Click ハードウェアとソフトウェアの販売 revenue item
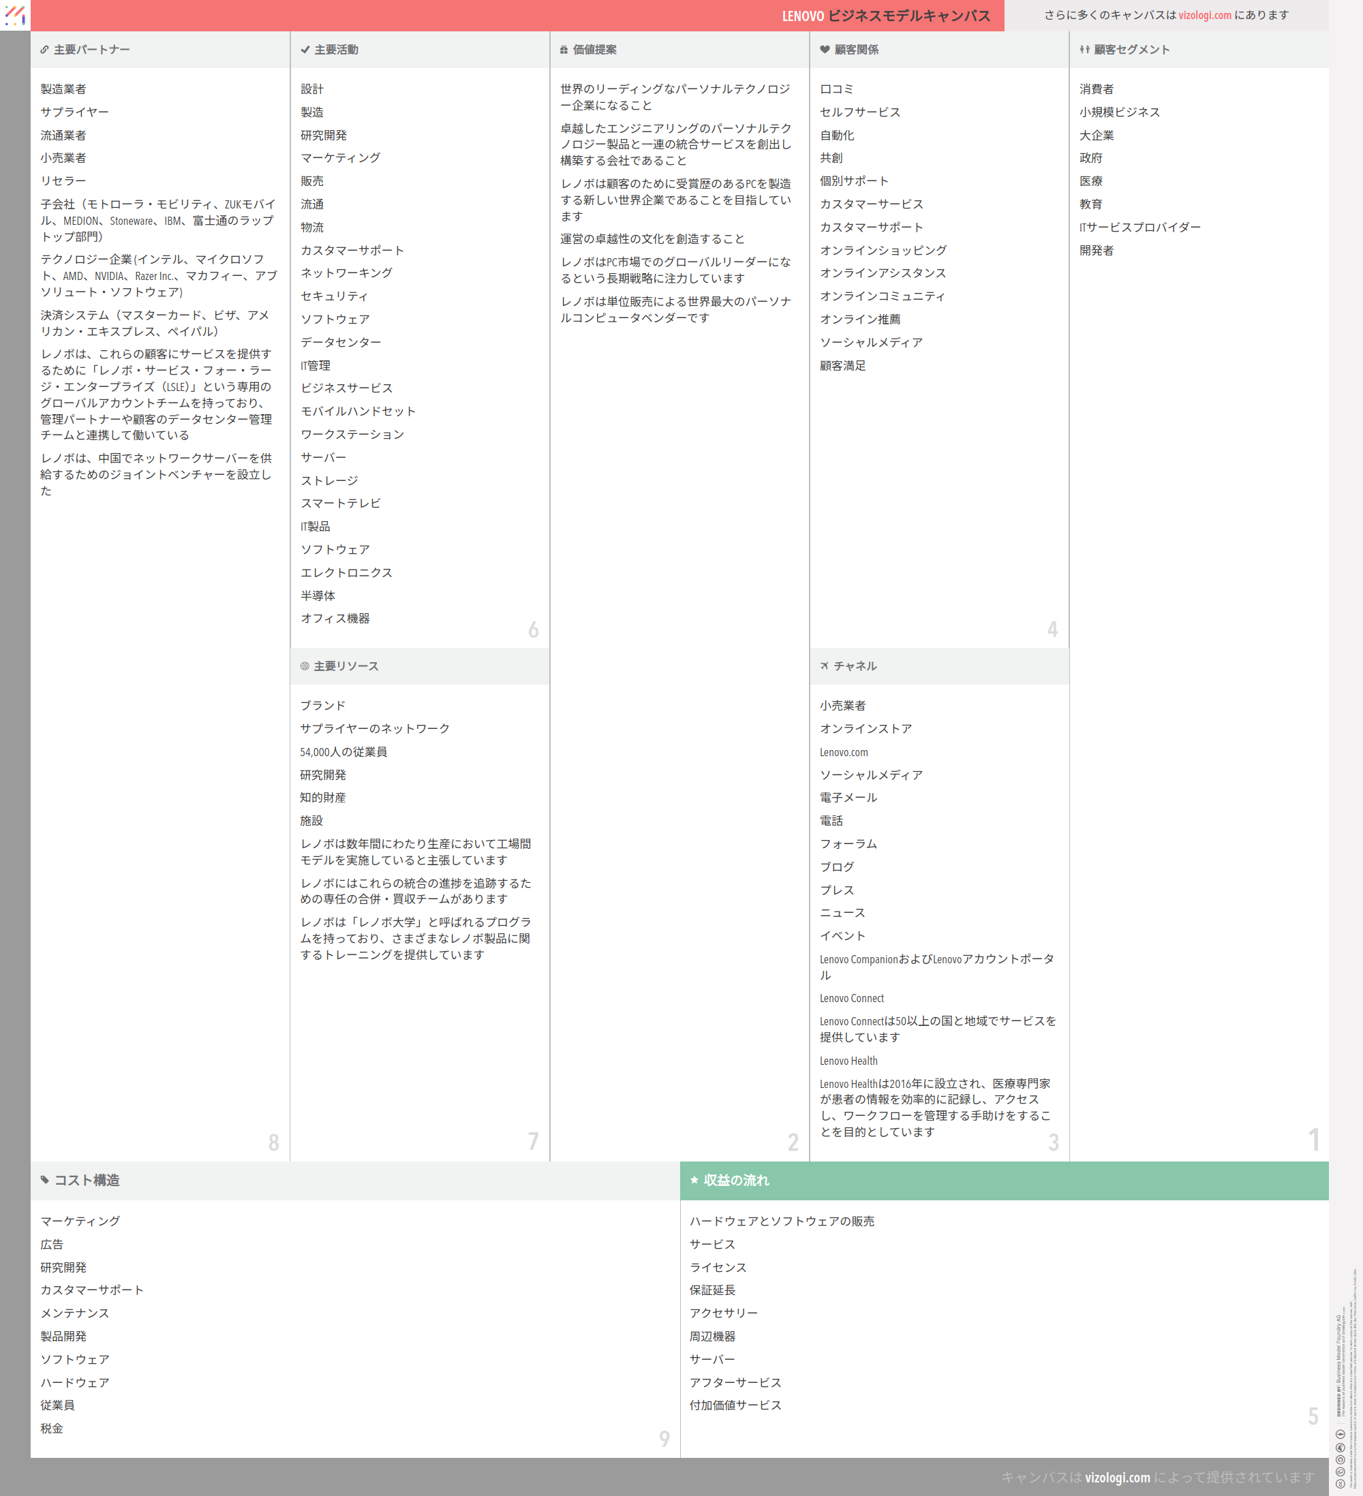Screen dimensions: 1363x1496 coord(781,1221)
